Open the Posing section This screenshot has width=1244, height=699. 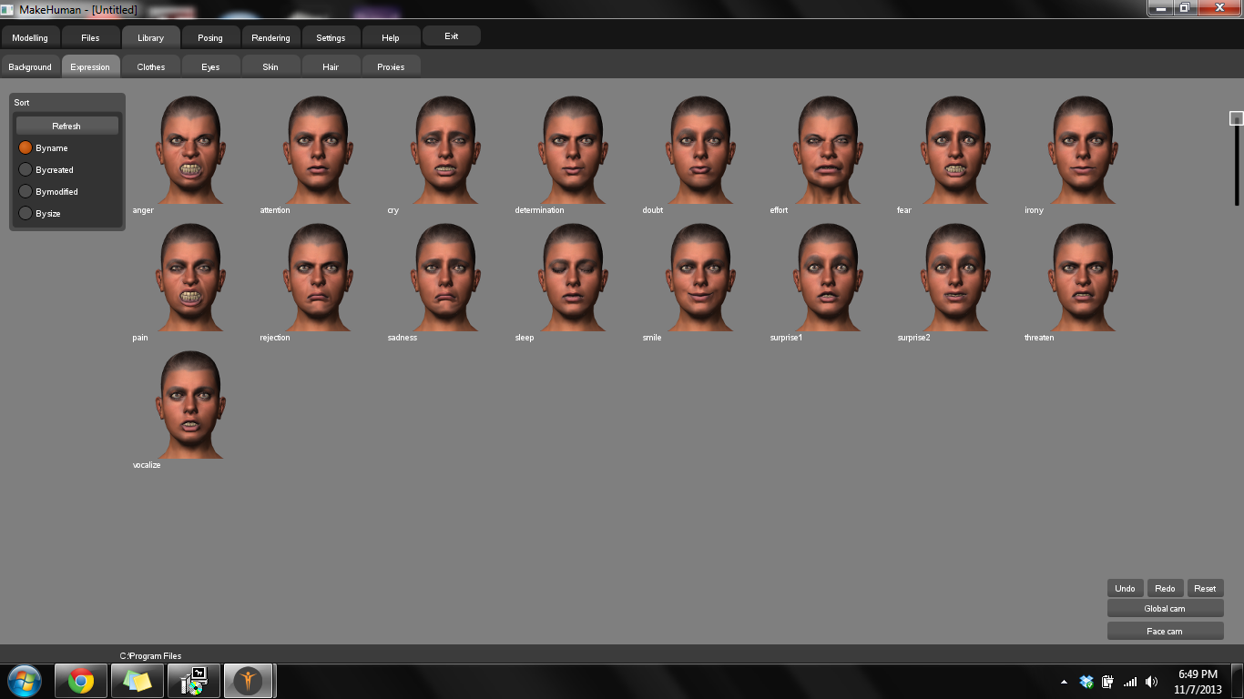click(209, 37)
